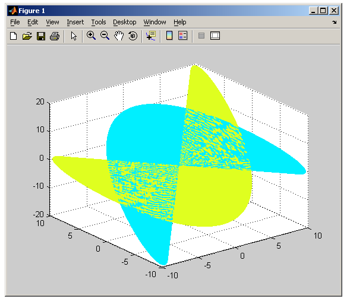Image resolution: width=350 pixels, height=305 pixels.
Task: Enable the Rotate 3D tool
Action: click(x=133, y=36)
